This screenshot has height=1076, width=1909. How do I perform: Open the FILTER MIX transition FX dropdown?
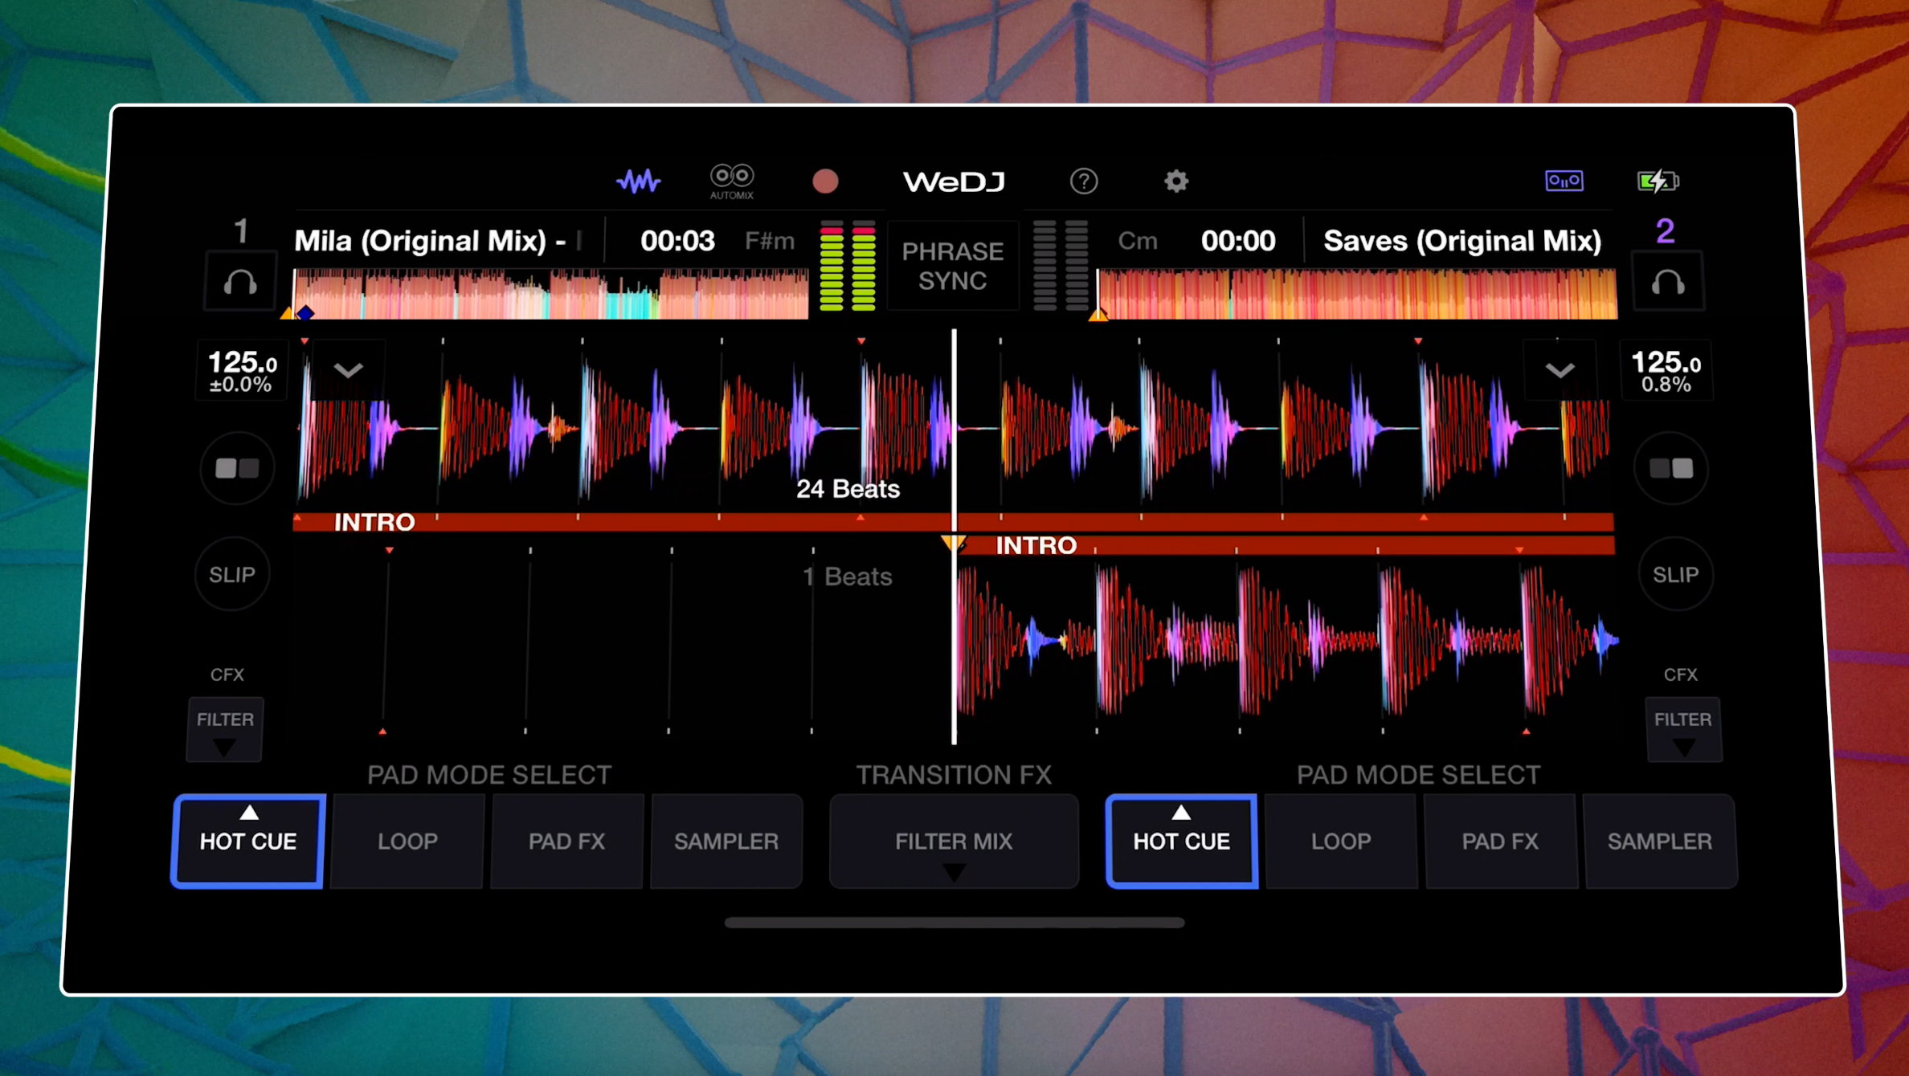pos(954,842)
